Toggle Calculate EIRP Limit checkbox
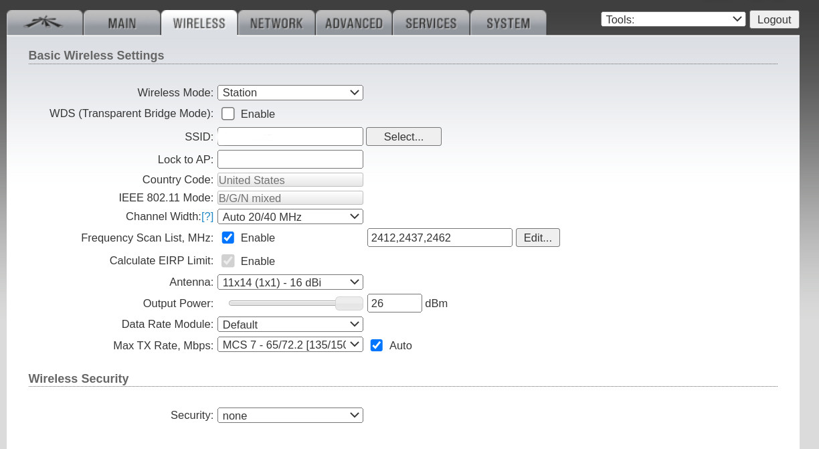 228,261
